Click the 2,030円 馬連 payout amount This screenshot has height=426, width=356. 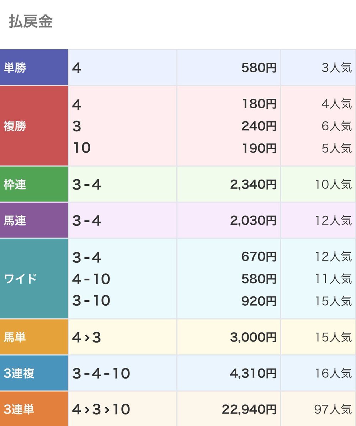click(253, 221)
